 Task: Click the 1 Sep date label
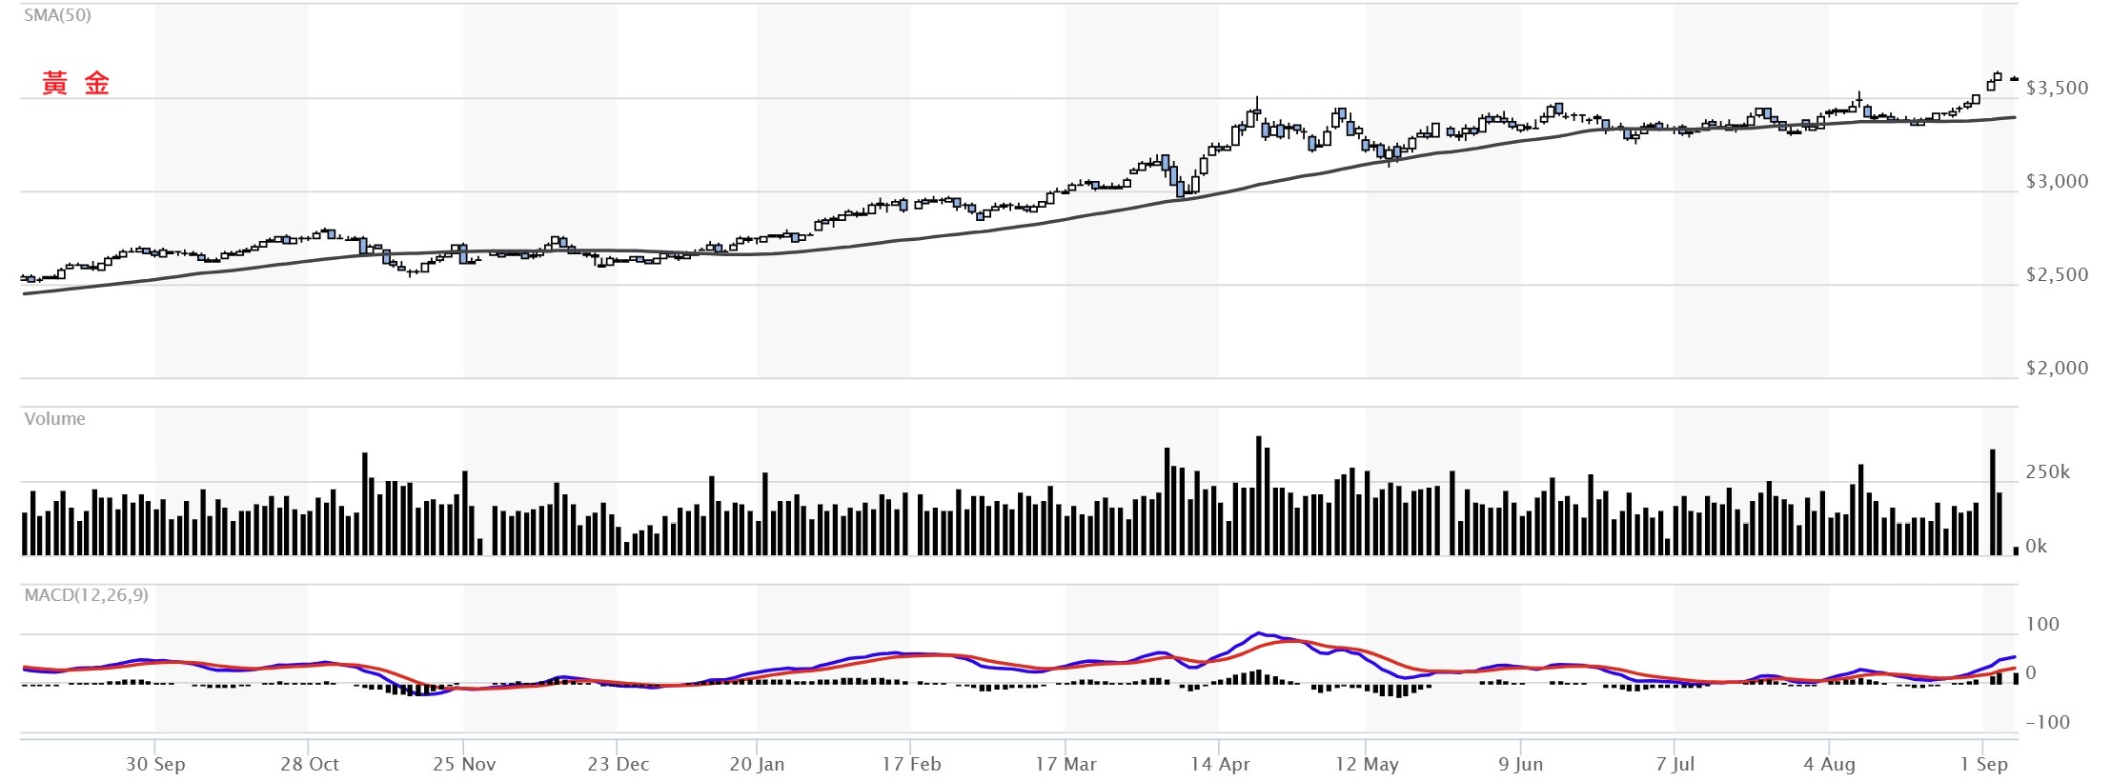point(1983,764)
